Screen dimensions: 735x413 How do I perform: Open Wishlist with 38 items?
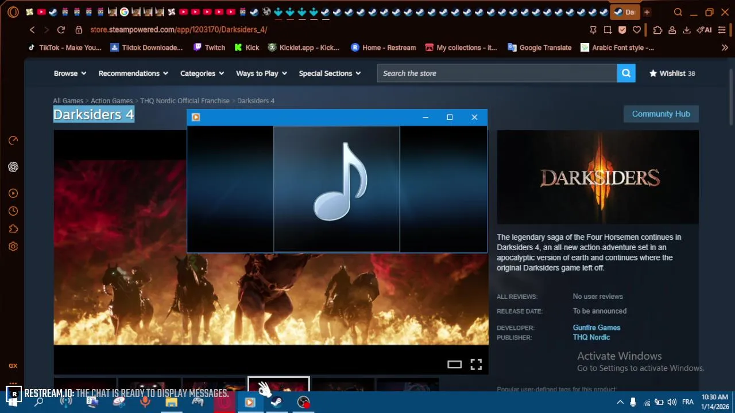(x=672, y=73)
